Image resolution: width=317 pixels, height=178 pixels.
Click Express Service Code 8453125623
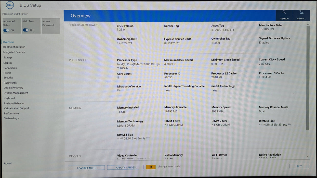tap(172, 43)
